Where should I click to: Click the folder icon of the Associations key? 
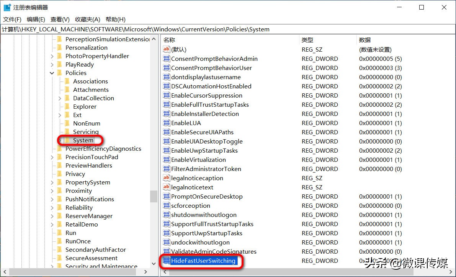[67, 81]
